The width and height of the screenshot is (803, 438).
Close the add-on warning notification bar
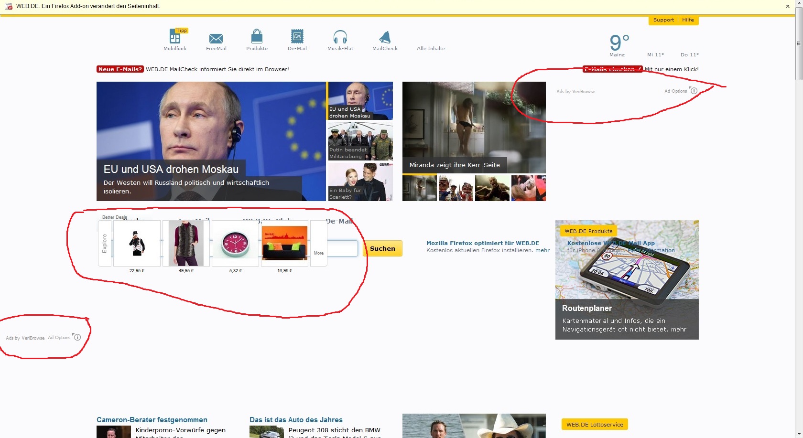[x=788, y=6]
